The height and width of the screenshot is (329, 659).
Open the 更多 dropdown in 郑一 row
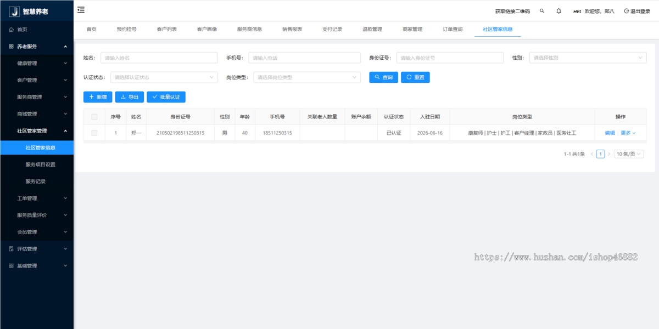[628, 133]
